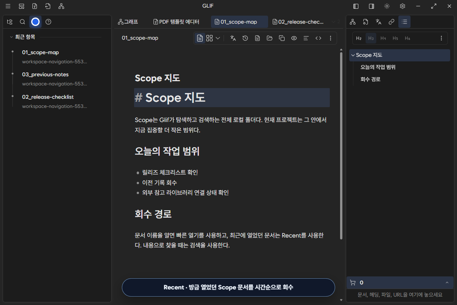The image size is (457, 305).
Task: Switch to the 02_release-chec... tab
Action: pos(298,22)
